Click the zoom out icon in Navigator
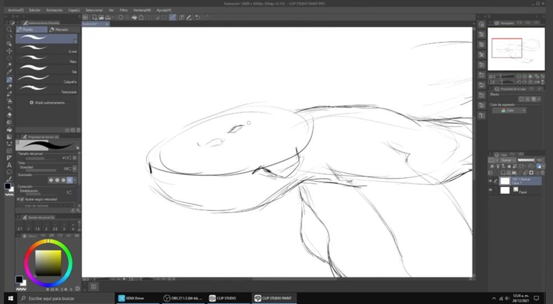The image size is (553, 304). (x=519, y=76)
